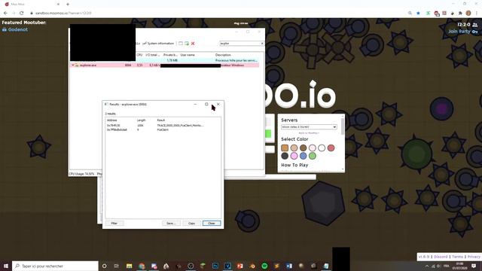Open Cortana circle on taskbar
The height and width of the screenshot is (271, 482).
[104, 266]
